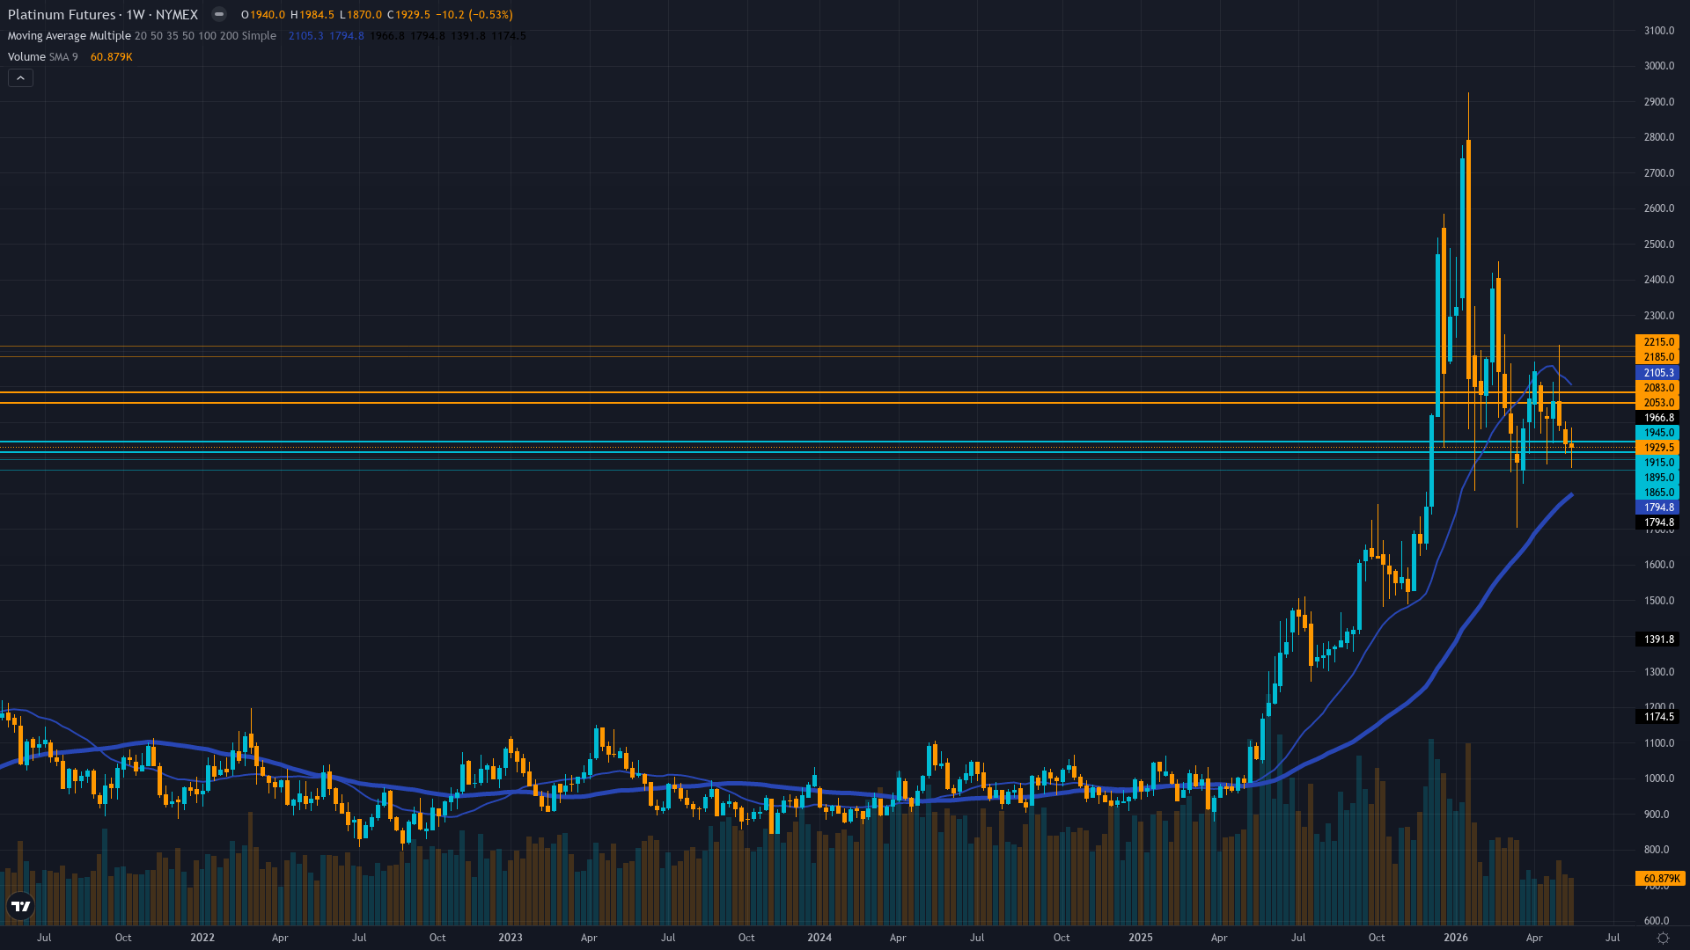This screenshot has width=1690, height=950.
Task: Click the market status pill icon beside NYMEX
Action: pos(219,15)
